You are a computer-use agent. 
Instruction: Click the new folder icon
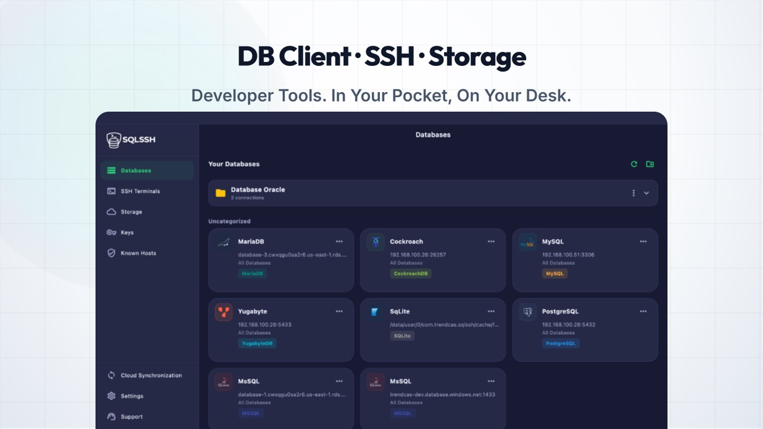[650, 164]
